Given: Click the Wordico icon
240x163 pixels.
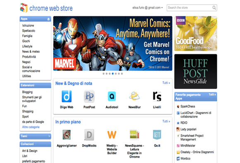Looking at the screenshot, I should tap(178, 158).
